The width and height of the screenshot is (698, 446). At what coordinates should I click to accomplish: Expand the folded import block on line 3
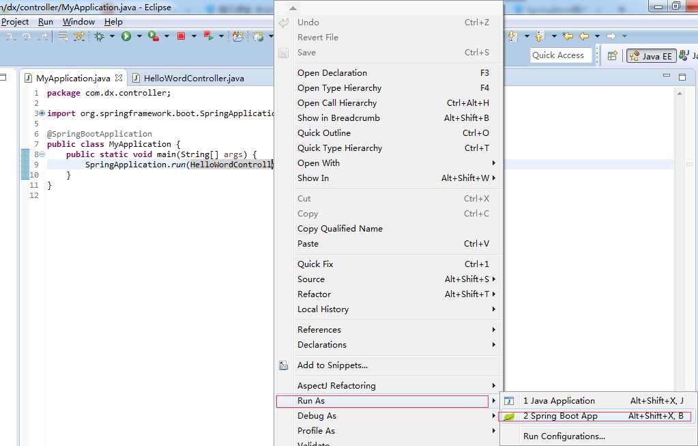point(42,113)
